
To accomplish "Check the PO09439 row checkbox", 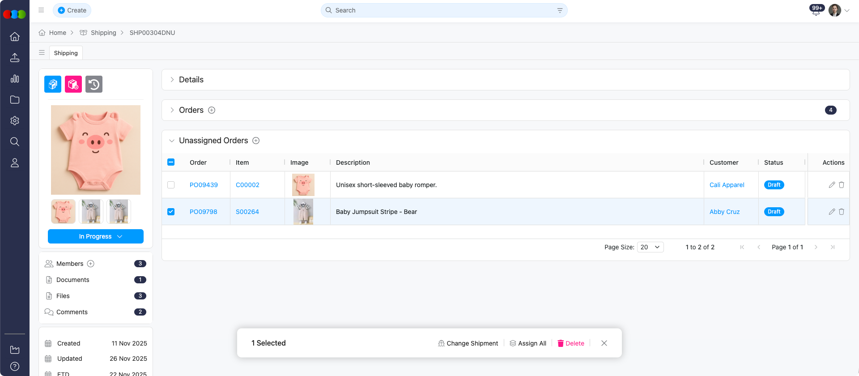I will pyautogui.click(x=171, y=185).
